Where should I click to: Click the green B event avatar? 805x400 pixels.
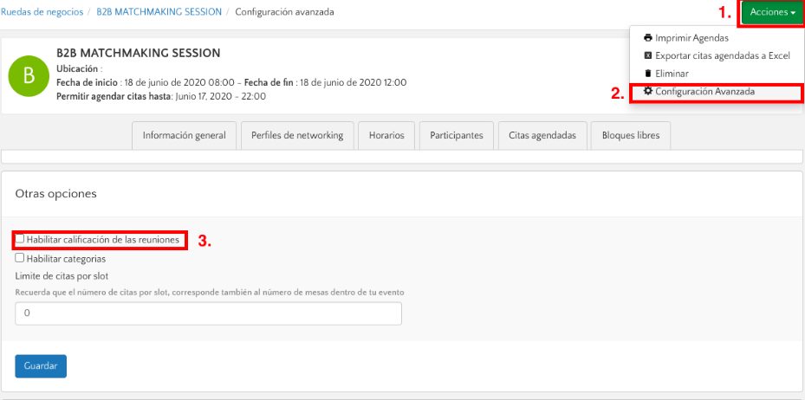29,75
